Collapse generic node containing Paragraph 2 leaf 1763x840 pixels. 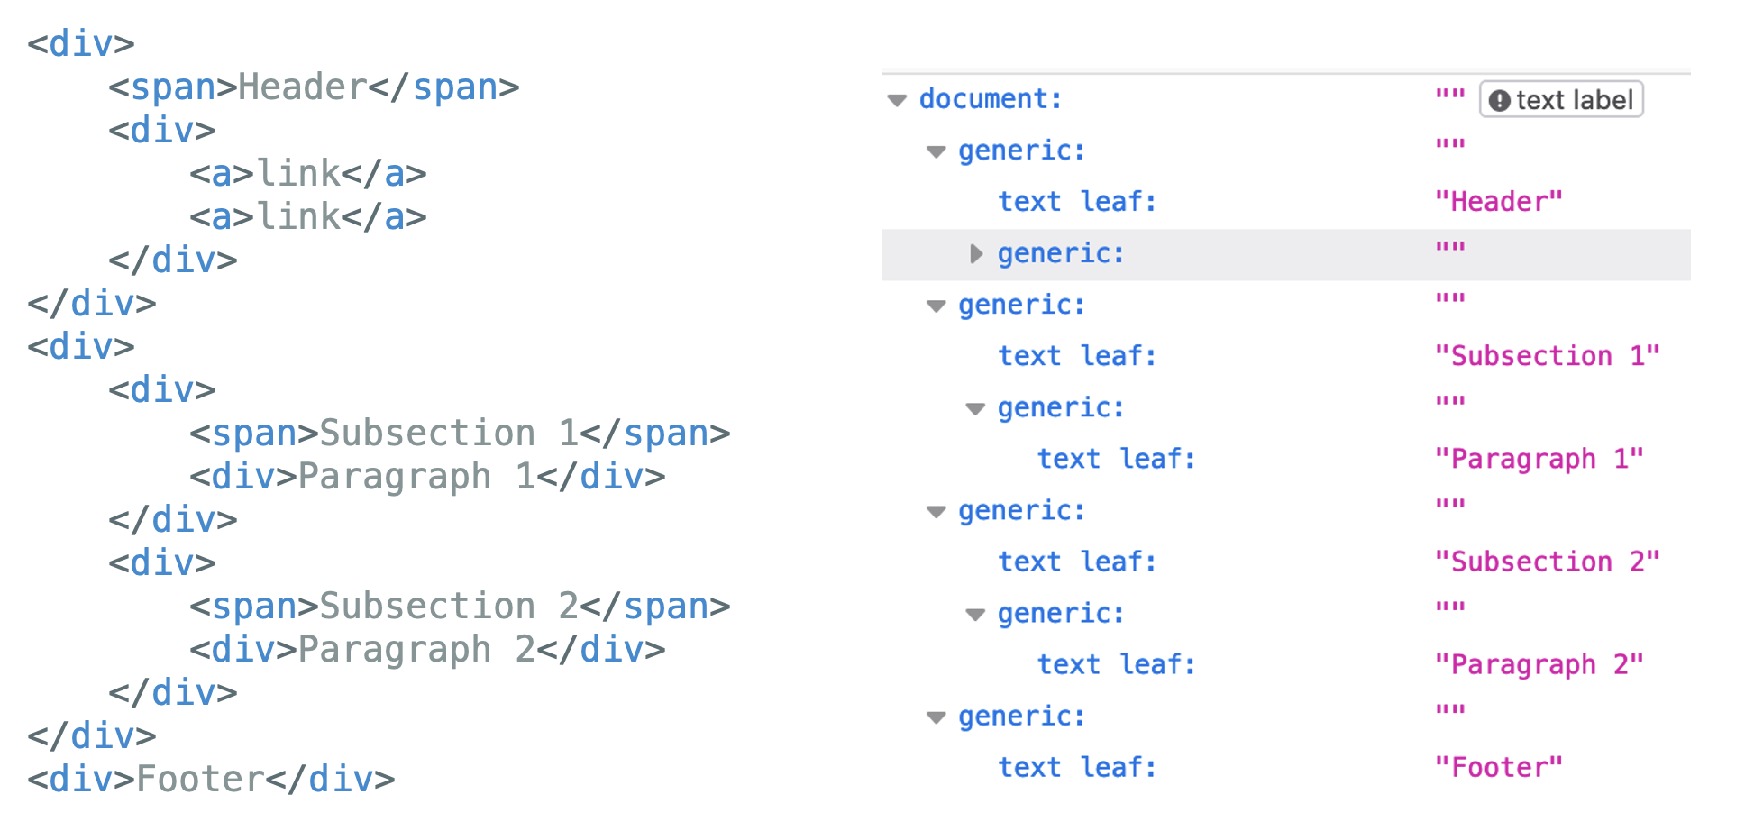tap(975, 615)
